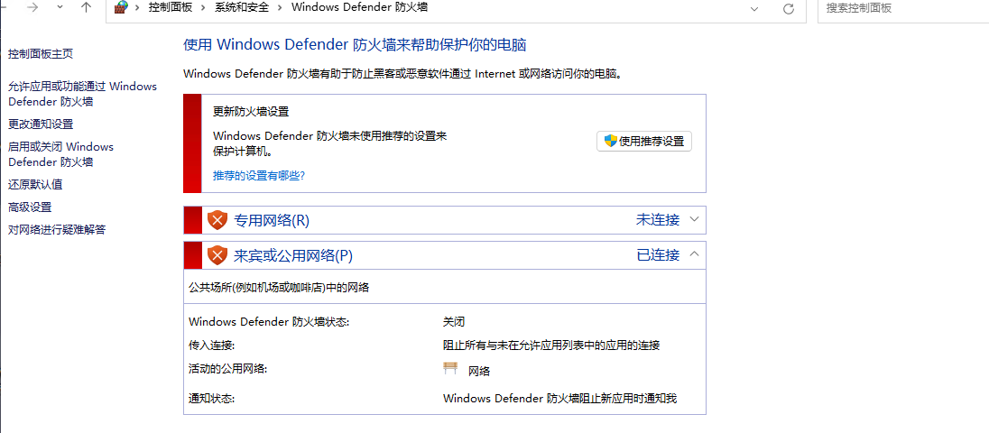Click the bench network icon beside 网络
The width and height of the screenshot is (989, 433).
(x=450, y=369)
